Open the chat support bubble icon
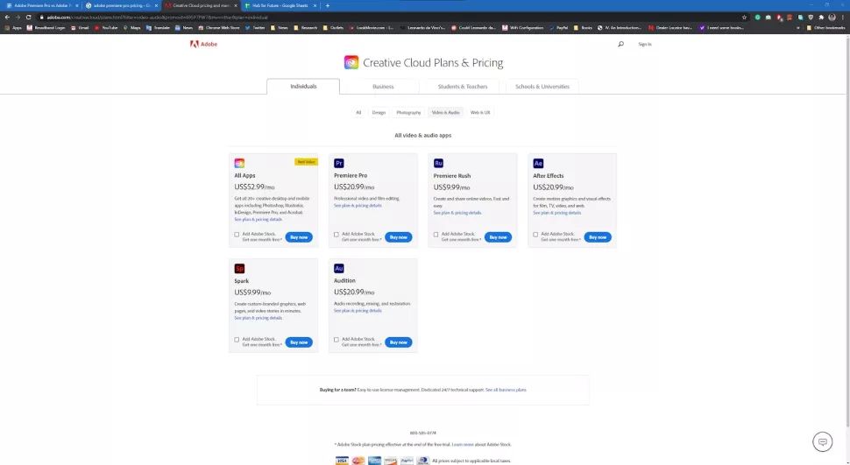Screen dimensions: 850x465 (x=822, y=441)
